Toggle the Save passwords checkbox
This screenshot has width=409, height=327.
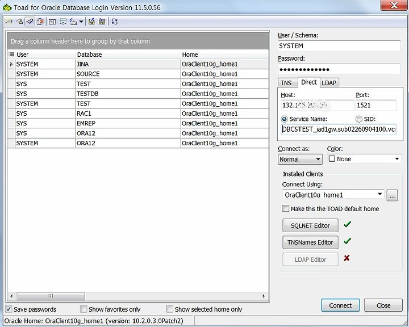point(9,309)
